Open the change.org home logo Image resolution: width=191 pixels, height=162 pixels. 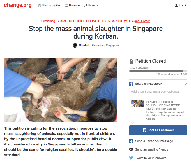(x=18, y=5)
